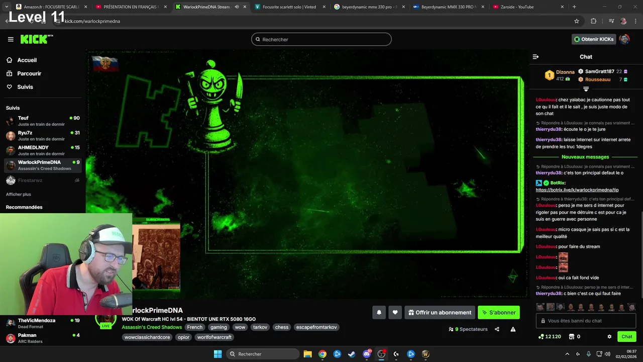Select the chess tag
This screenshot has width=643, height=362.
click(282, 327)
